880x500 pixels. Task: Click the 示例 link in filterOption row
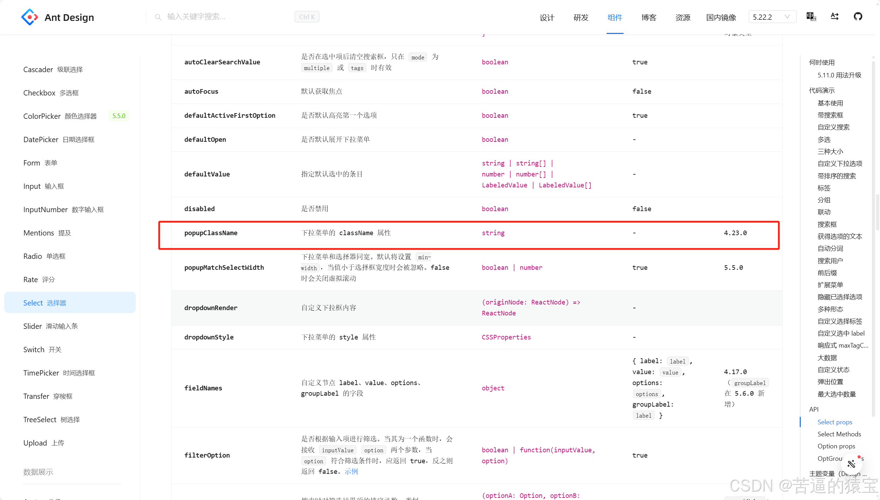pos(351,471)
